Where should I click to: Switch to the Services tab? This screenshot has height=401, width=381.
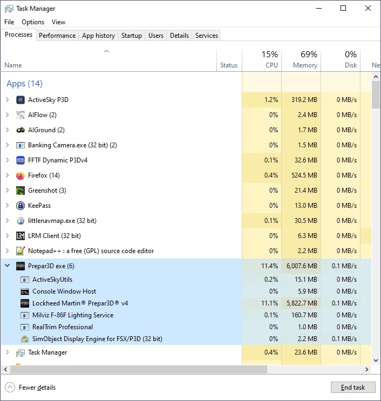coord(207,36)
